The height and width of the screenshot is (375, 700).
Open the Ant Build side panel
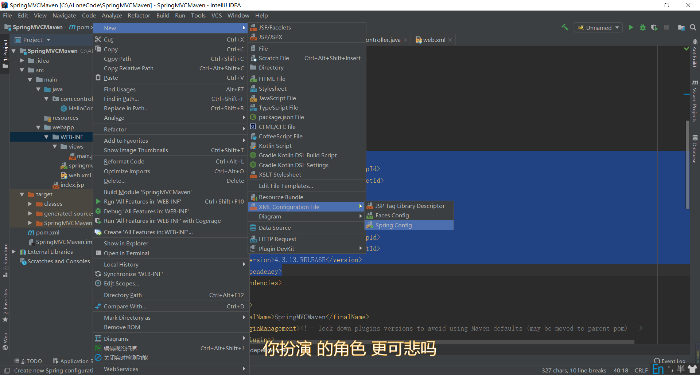coord(695,53)
